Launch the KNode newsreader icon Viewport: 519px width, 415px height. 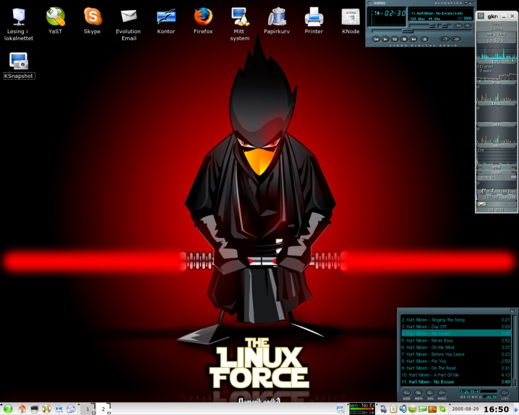[x=350, y=21]
